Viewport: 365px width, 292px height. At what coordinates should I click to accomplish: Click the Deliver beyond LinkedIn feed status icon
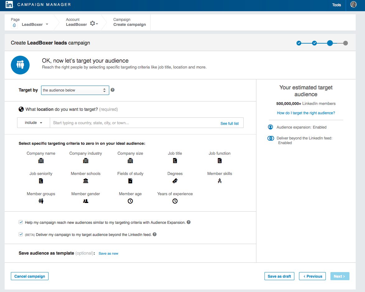(271, 138)
